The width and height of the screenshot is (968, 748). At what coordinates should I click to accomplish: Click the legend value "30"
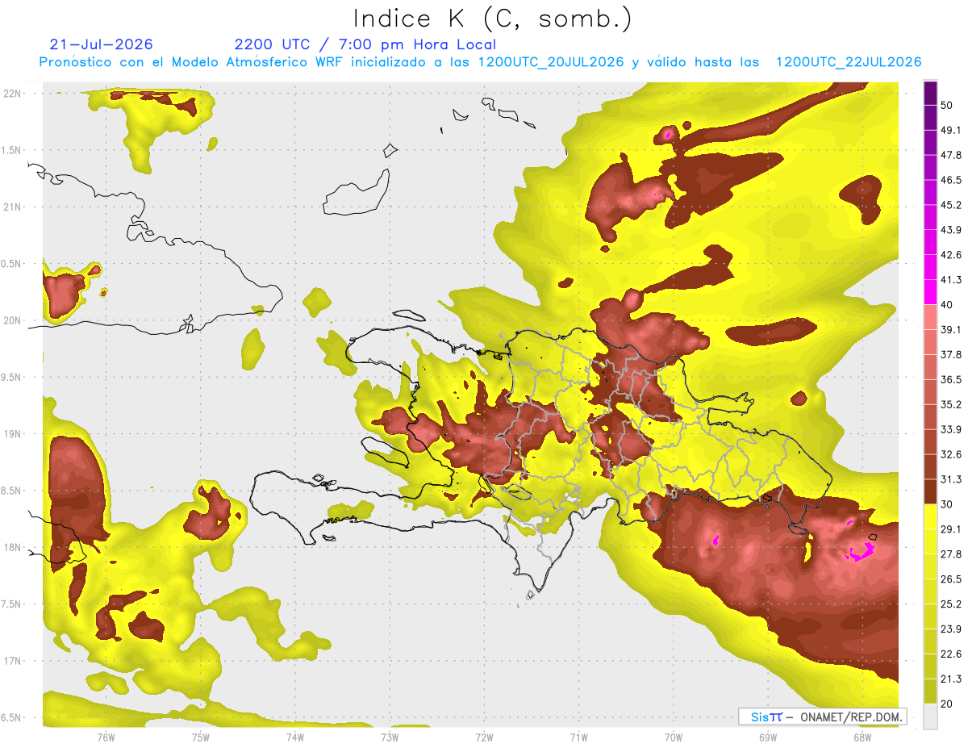tap(947, 504)
